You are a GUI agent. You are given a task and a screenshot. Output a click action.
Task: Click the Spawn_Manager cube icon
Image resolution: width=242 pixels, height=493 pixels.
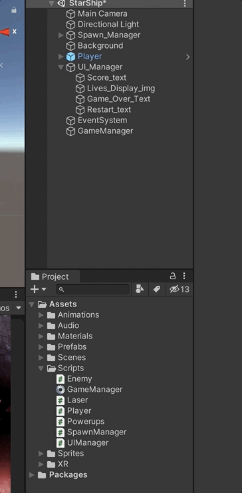point(70,35)
